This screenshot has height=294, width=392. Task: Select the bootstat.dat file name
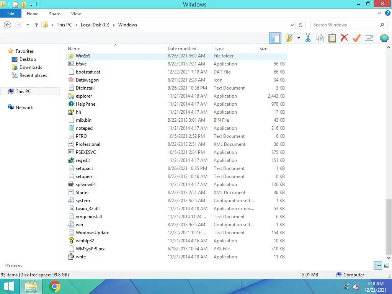[88, 72]
